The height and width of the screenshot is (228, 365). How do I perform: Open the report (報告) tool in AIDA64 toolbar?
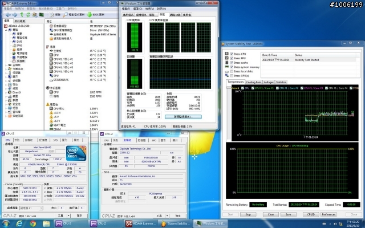point(55,15)
